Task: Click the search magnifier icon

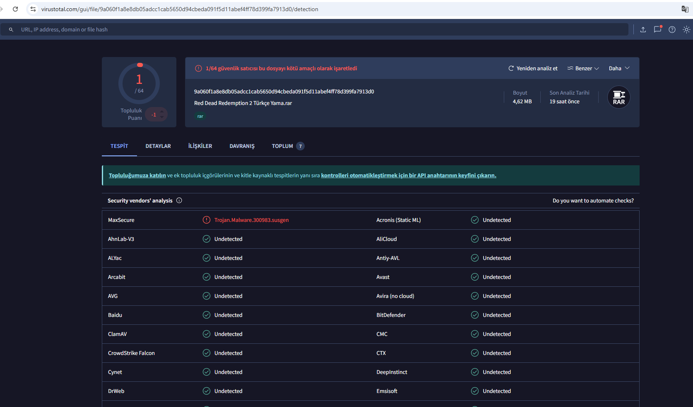Action: [x=11, y=30]
